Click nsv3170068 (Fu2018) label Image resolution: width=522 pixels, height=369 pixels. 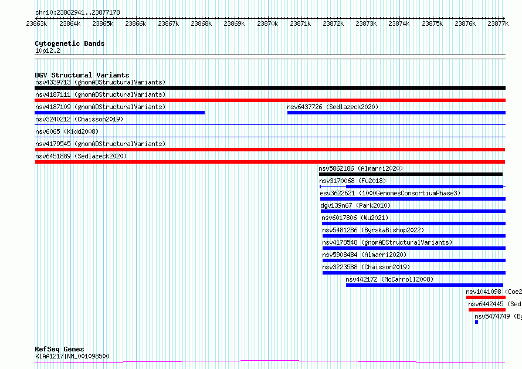352,181
